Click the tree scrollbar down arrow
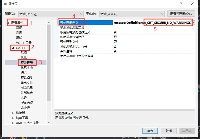 tap(48, 122)
